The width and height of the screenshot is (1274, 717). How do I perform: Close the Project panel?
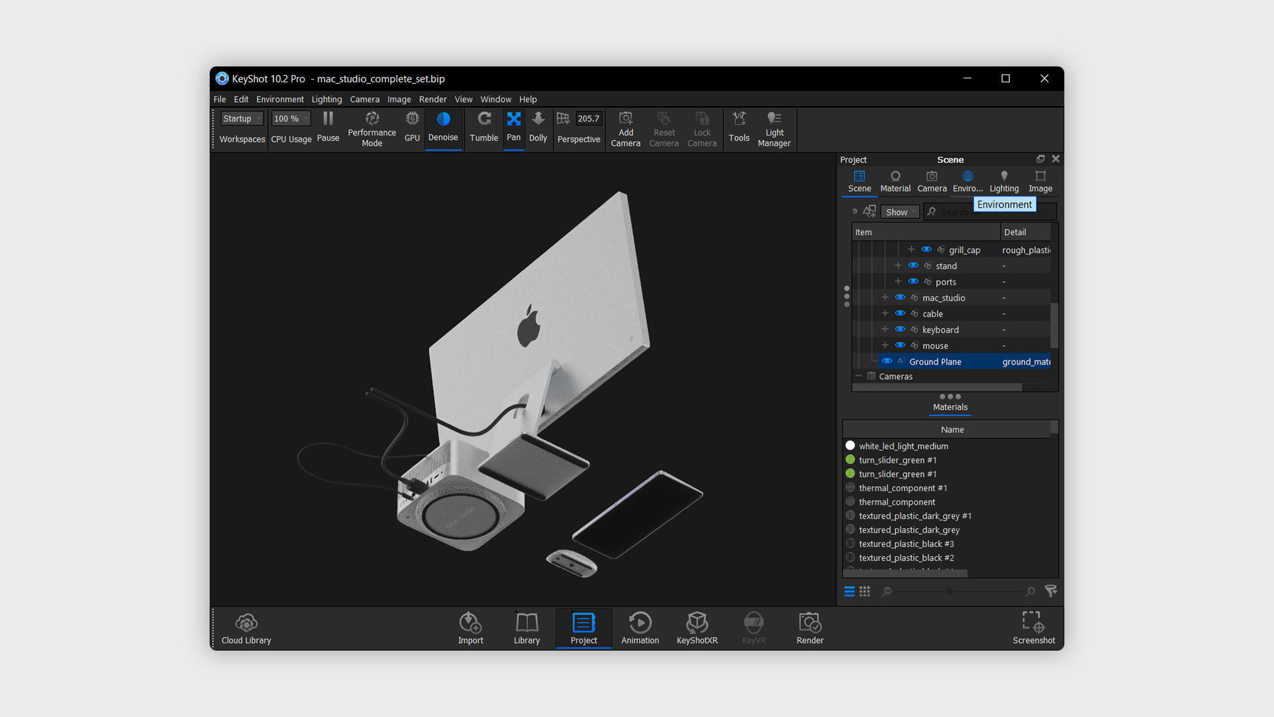[1056, 159]
